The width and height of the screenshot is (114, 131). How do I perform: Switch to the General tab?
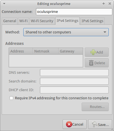click(10, 21)
